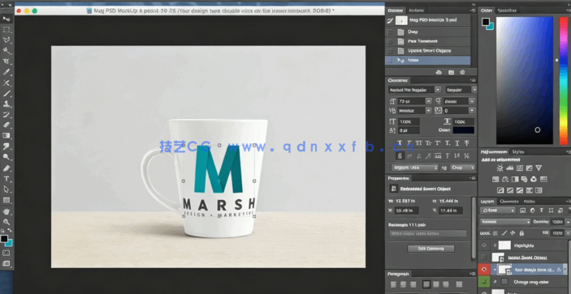This screenshot has height=294, width=571.
Task: Add a Levels adjustment
Action: (x=510, y=168)
